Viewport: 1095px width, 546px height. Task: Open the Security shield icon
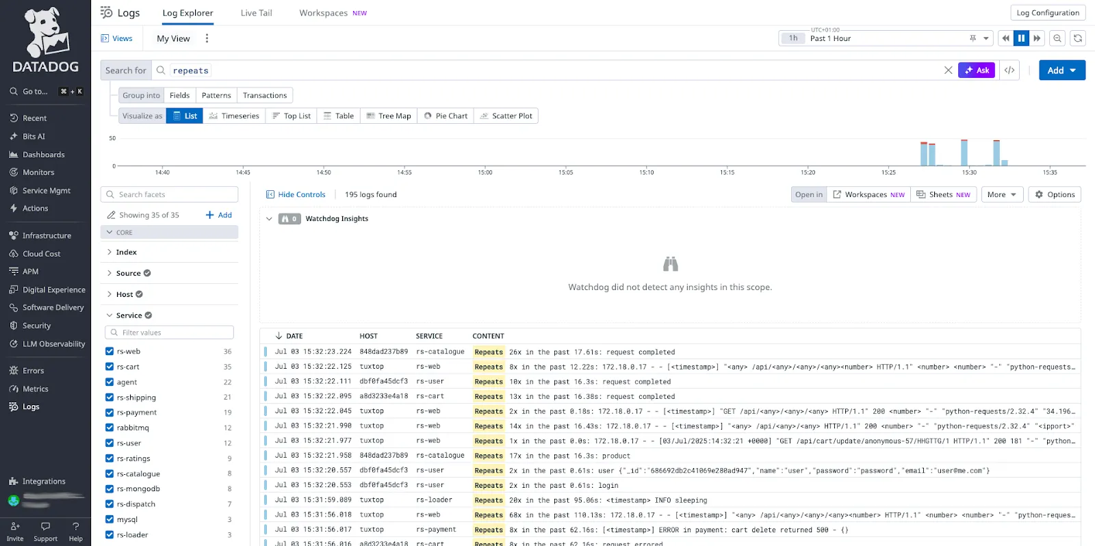pos(14,326)
